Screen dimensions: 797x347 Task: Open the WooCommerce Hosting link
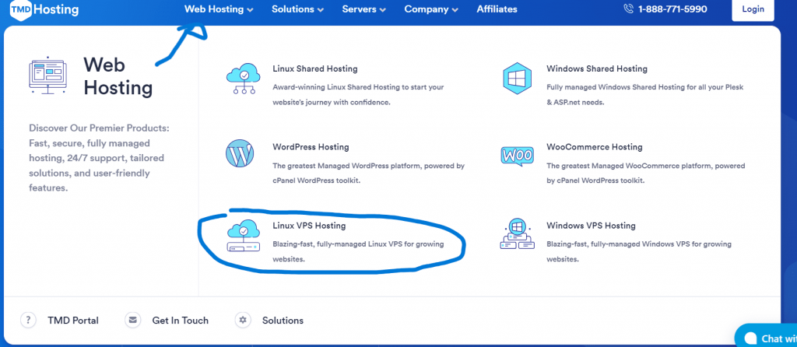pyautogui.click(x=594, y=147)
